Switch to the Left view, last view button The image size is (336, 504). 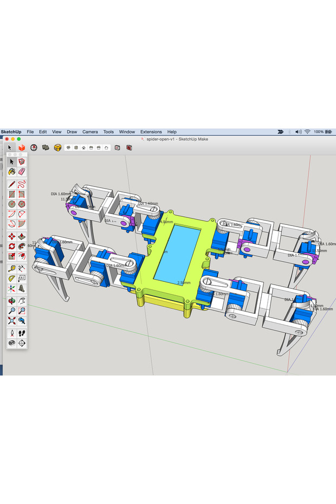coord(106,147)
